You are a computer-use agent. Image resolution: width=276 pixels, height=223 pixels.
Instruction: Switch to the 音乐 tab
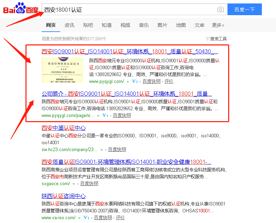pyautogui.click(x=144, y=25)
